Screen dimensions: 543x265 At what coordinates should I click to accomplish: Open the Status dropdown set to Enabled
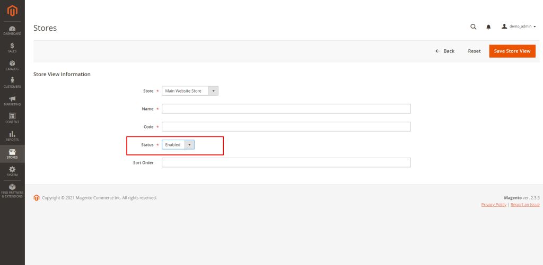tap(178, 145)
